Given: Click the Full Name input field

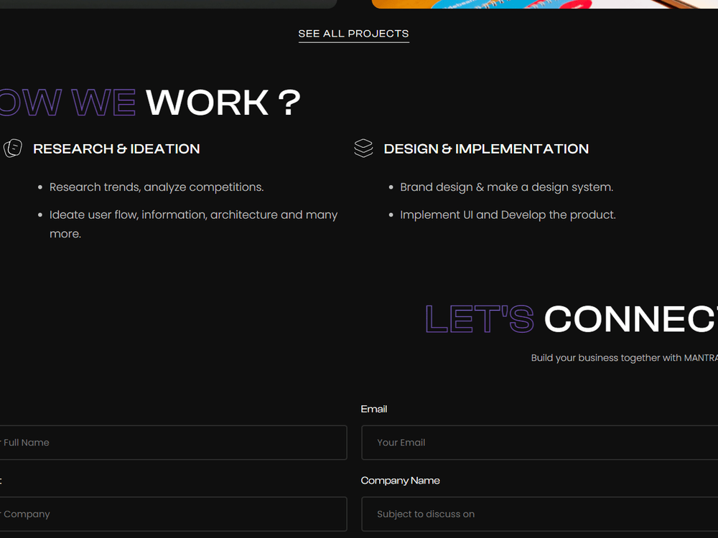Looking at the screenshot, I should pos(173,443).
